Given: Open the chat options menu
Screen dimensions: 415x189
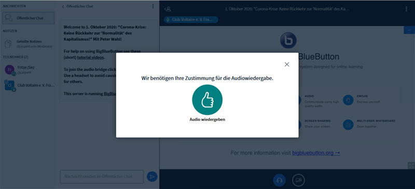Looking at the screenshot, I should point(153,6).
